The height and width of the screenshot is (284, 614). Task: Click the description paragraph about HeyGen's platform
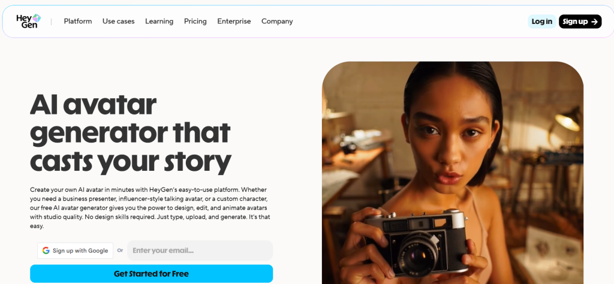(151, 207)
